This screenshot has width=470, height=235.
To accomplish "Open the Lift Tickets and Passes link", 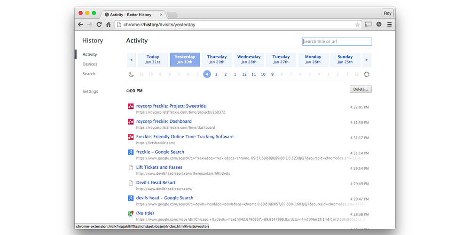I will click(x=159, y=167).
